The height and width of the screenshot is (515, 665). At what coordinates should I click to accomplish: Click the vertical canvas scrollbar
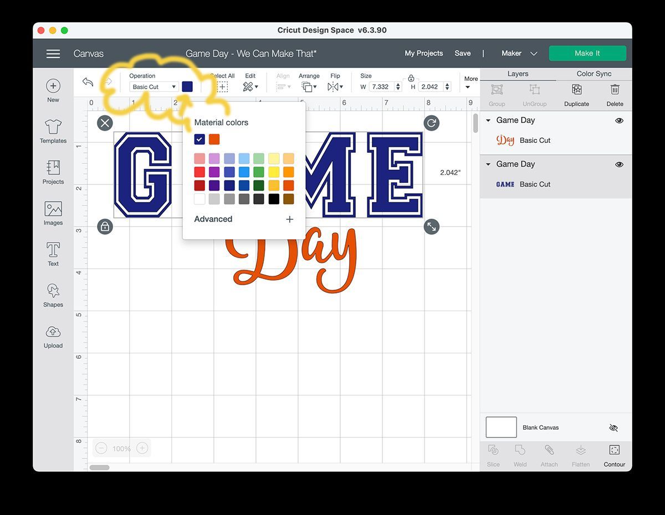point(475,123)
